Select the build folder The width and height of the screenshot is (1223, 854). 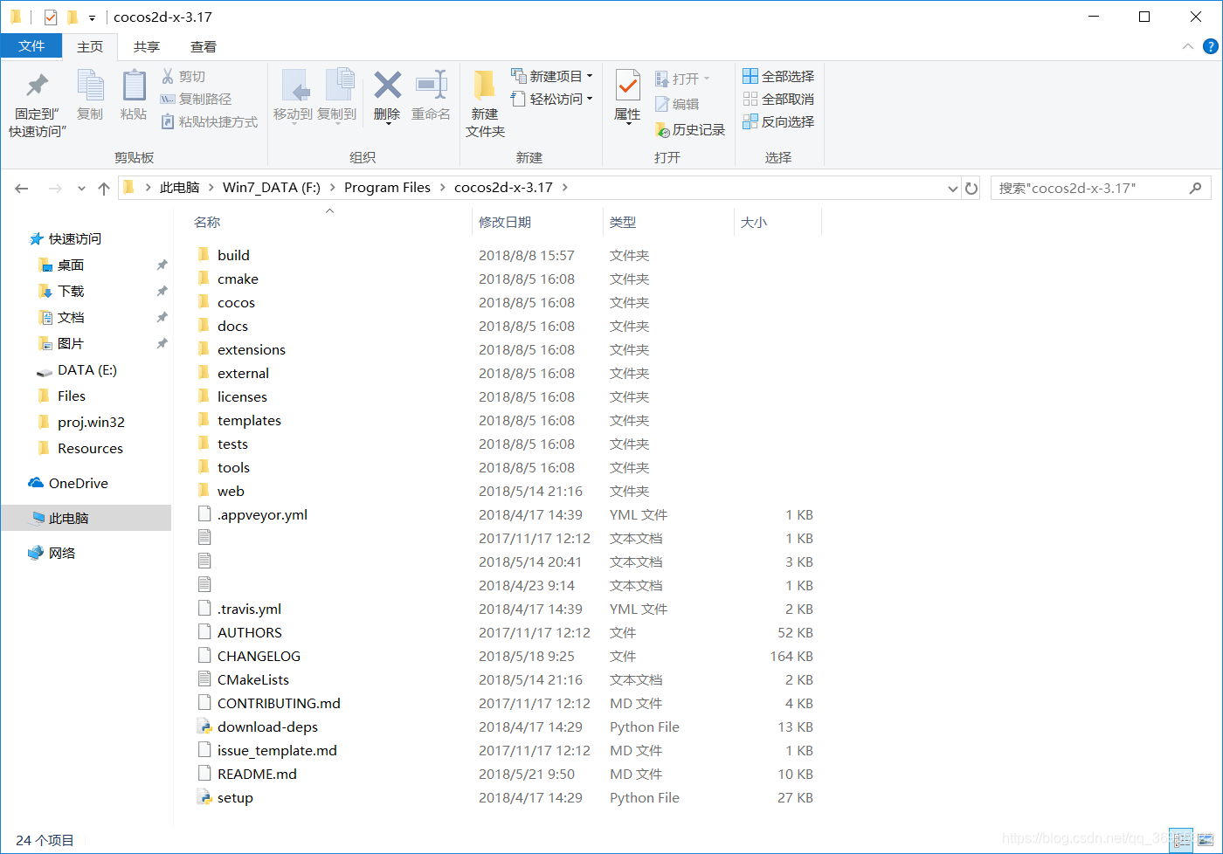233,255
